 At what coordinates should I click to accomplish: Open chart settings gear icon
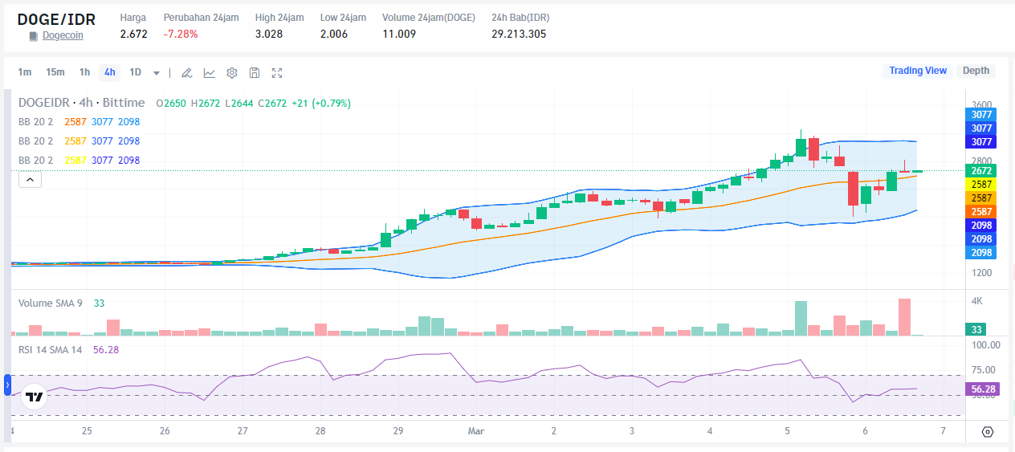(x=232, y=73)
